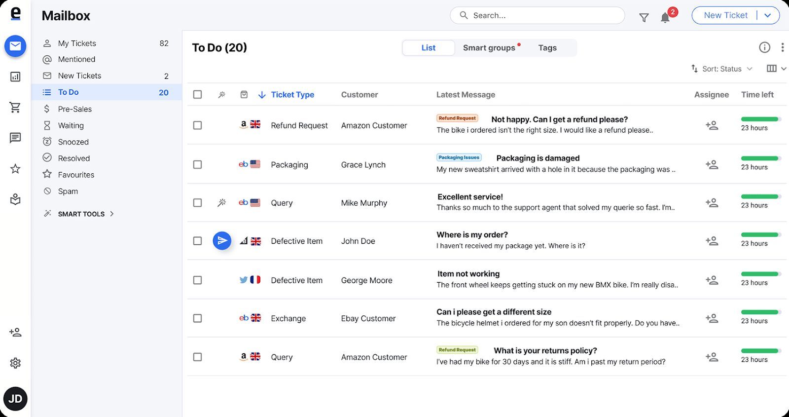Viewport: 789px width, 417px height.
Task: Click time left bar on Grace Lynch row
Action: [760, 158]
